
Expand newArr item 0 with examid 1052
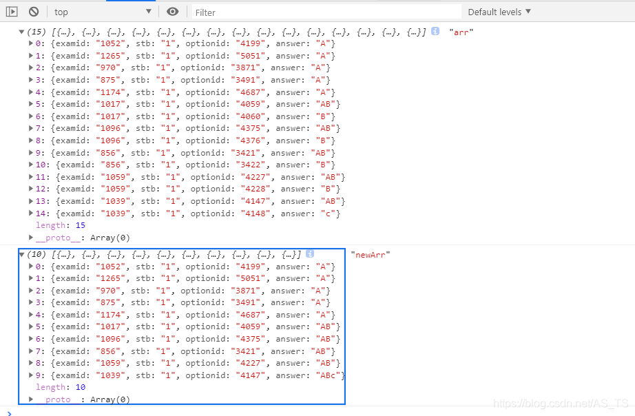[x=31, y=266]
